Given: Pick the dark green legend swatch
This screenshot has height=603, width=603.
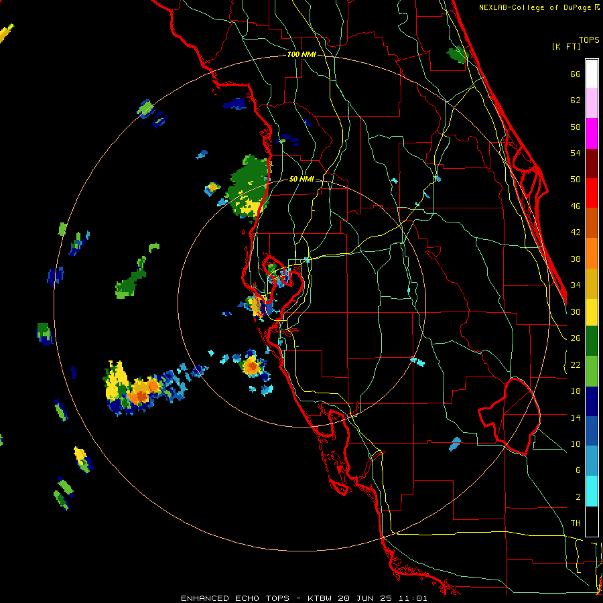Looking at the screenshot, I should tap(592, 341).
